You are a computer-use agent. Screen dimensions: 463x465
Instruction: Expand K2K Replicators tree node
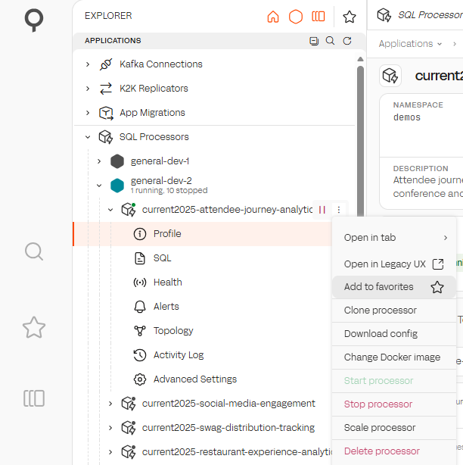point(88,89)
